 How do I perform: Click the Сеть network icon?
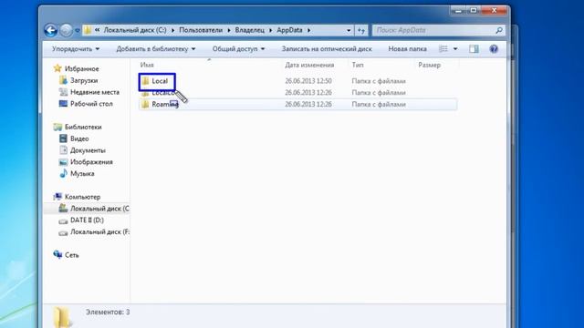(x=57, y=254)
